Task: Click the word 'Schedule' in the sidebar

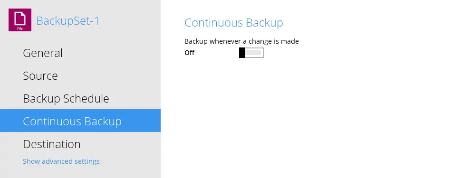Action: tap(86, 99)
